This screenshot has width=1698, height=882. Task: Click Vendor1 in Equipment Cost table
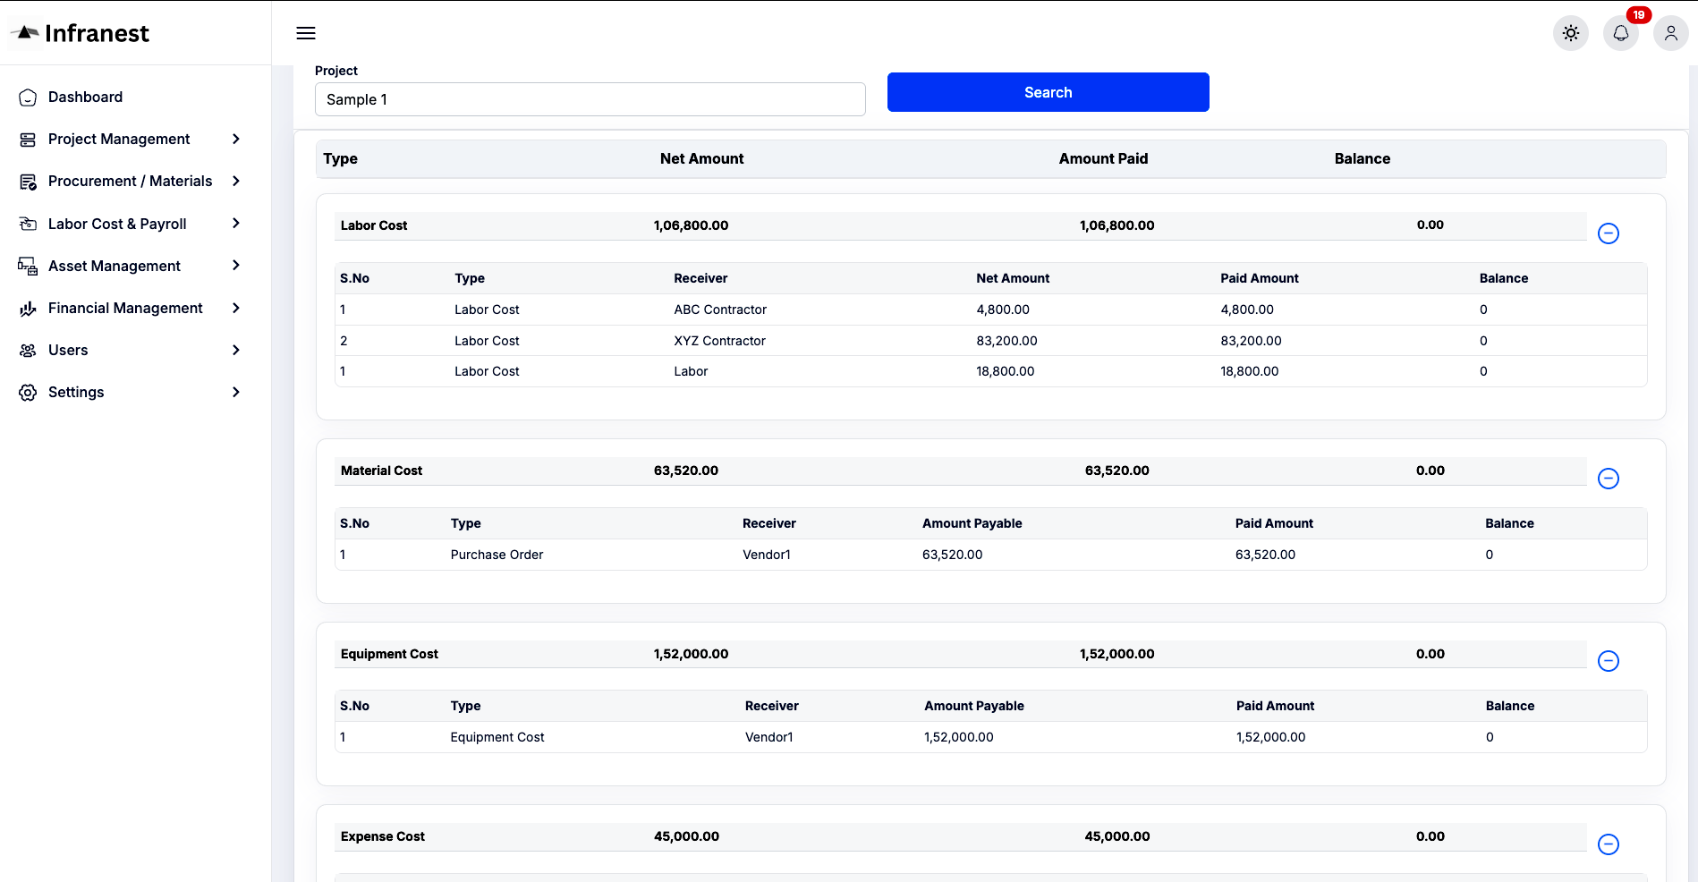pos(769,737)
